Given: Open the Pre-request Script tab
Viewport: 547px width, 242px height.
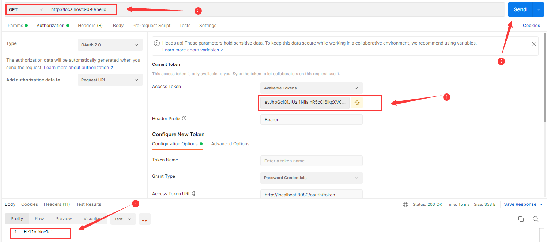Looking at the screenshot, I should 151,26.
